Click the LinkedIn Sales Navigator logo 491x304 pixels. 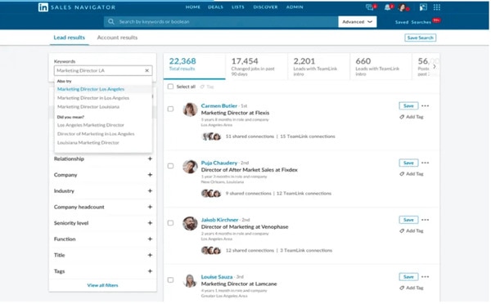click(x=77, y=7)
